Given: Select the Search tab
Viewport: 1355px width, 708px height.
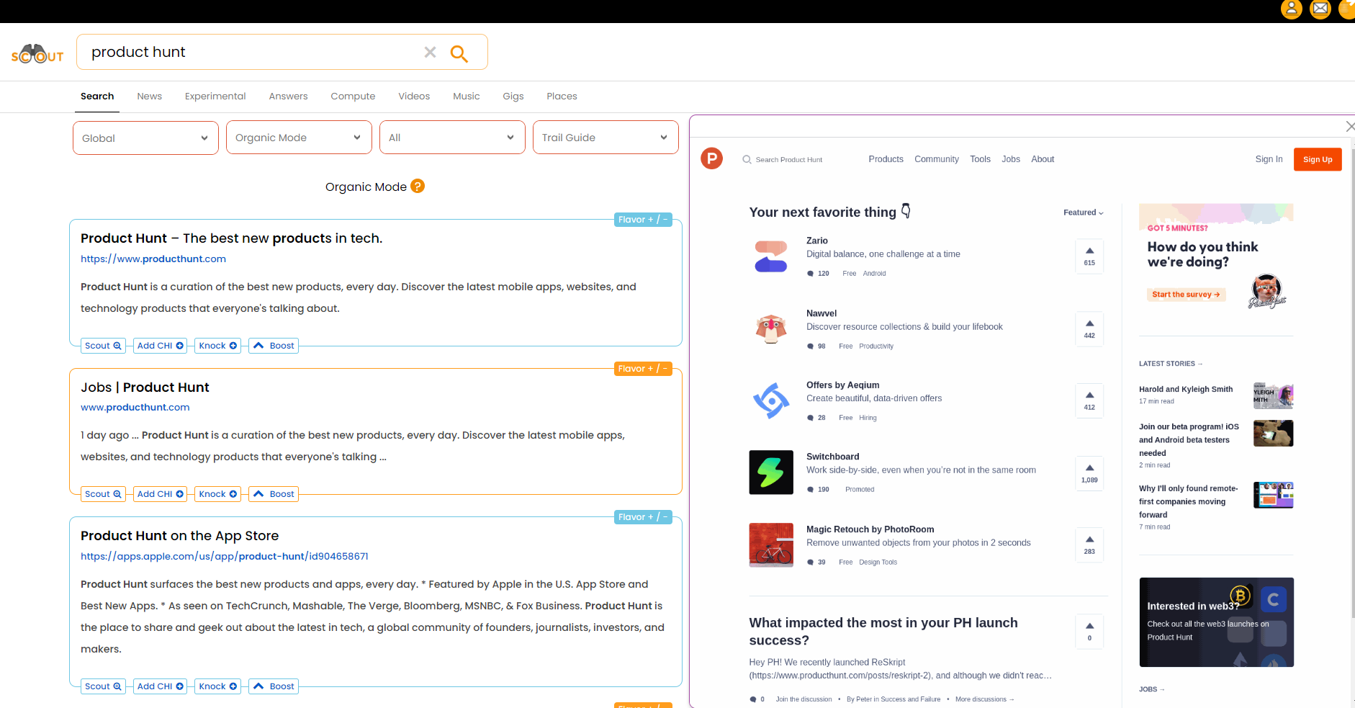Looking at the screenshot, I should pyautogui.click(x=97, y=97).
